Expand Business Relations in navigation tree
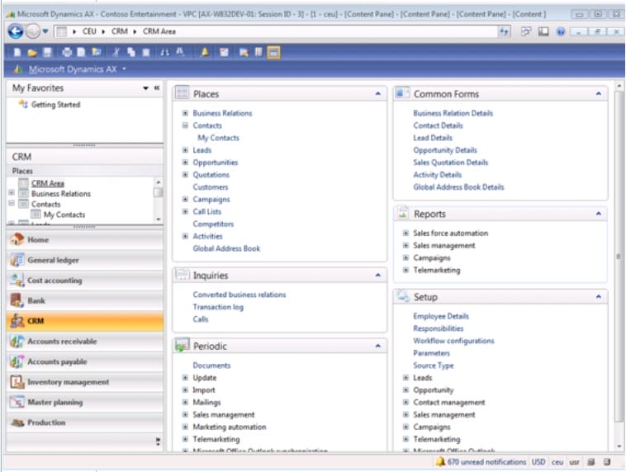Viewport: 626px width, 472px height. 12,192
